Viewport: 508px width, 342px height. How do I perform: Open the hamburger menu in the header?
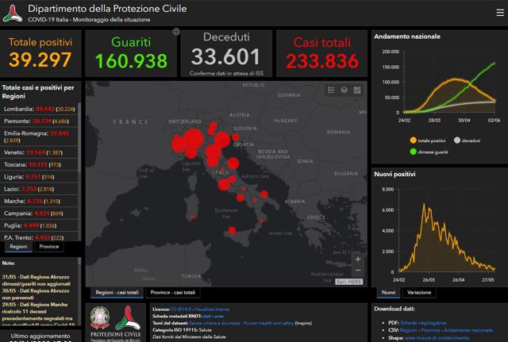[500, 13]
